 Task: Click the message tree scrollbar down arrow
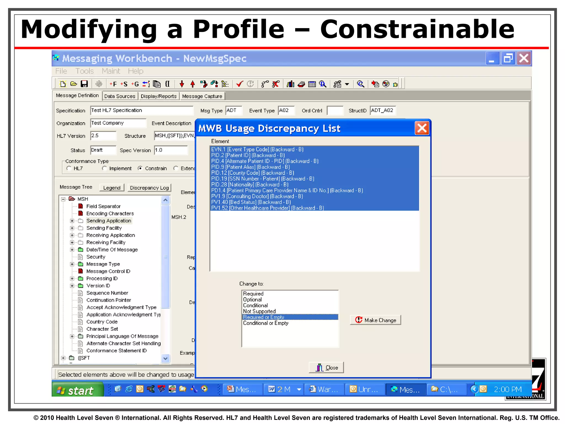[x=165, y=359]
